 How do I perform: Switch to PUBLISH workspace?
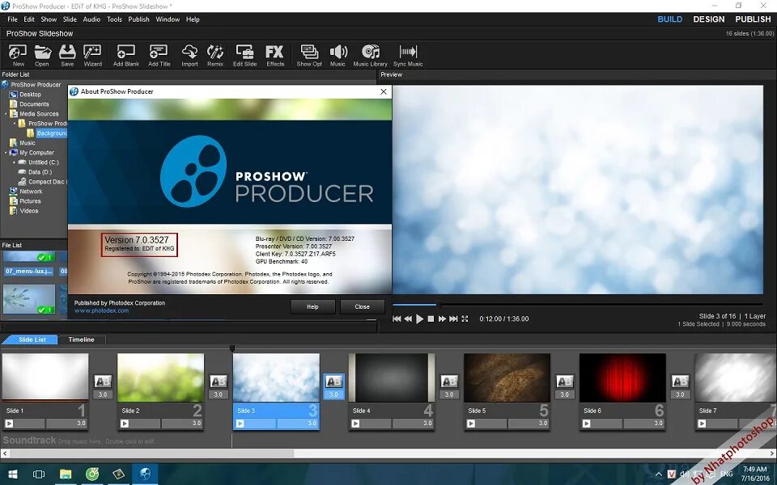point(753,19)
